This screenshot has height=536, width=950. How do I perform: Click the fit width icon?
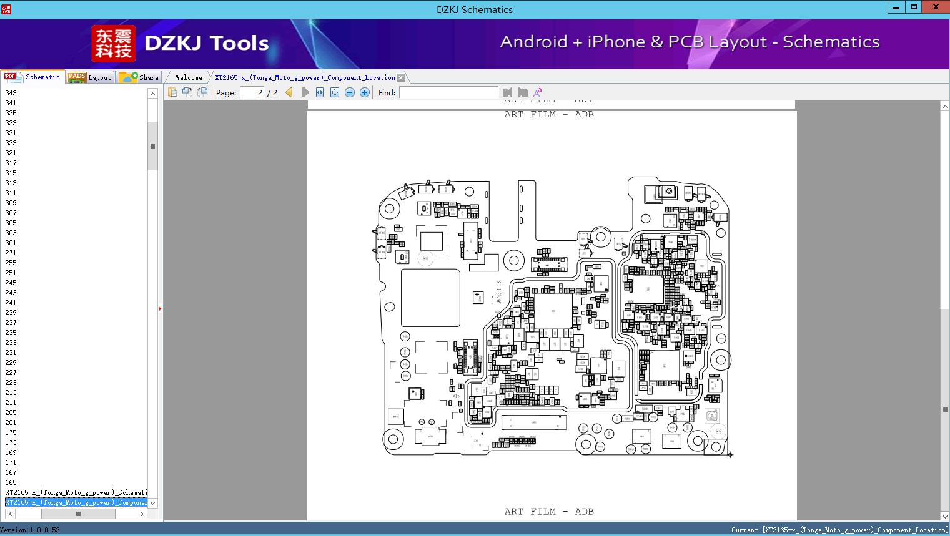320,92
